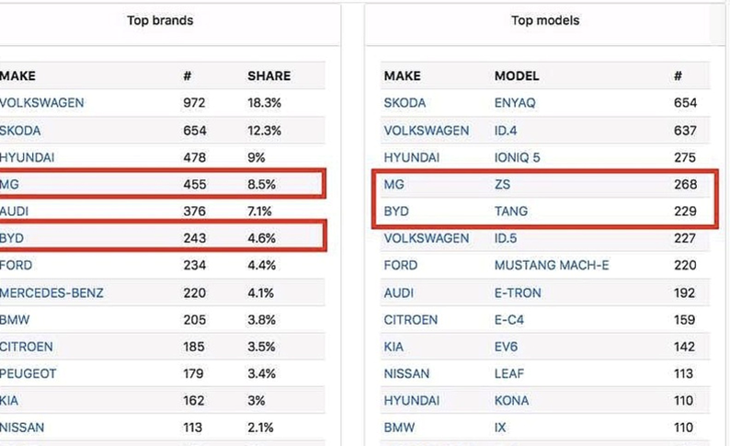
Task: Select NISSAN link in the LEAF row
Action: [x=405, y=374]
